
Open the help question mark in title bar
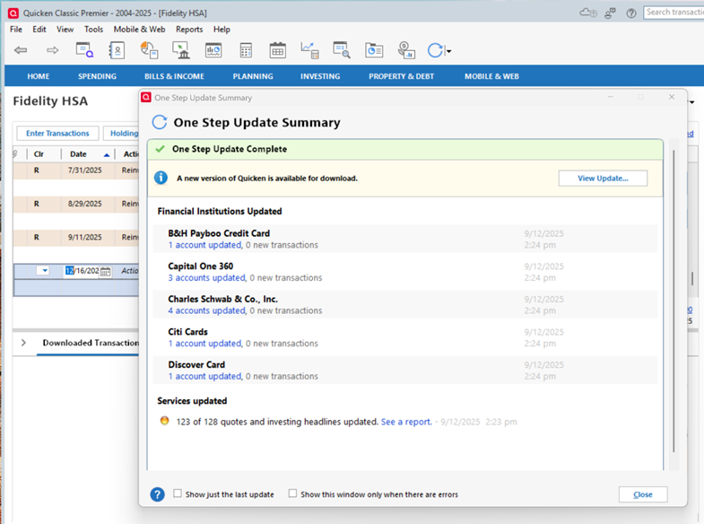(x=631, y=13)
